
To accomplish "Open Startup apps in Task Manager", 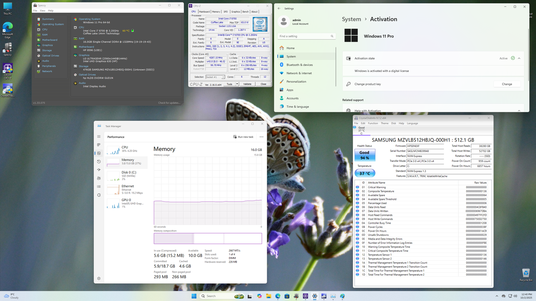I will tap(99, 170).
